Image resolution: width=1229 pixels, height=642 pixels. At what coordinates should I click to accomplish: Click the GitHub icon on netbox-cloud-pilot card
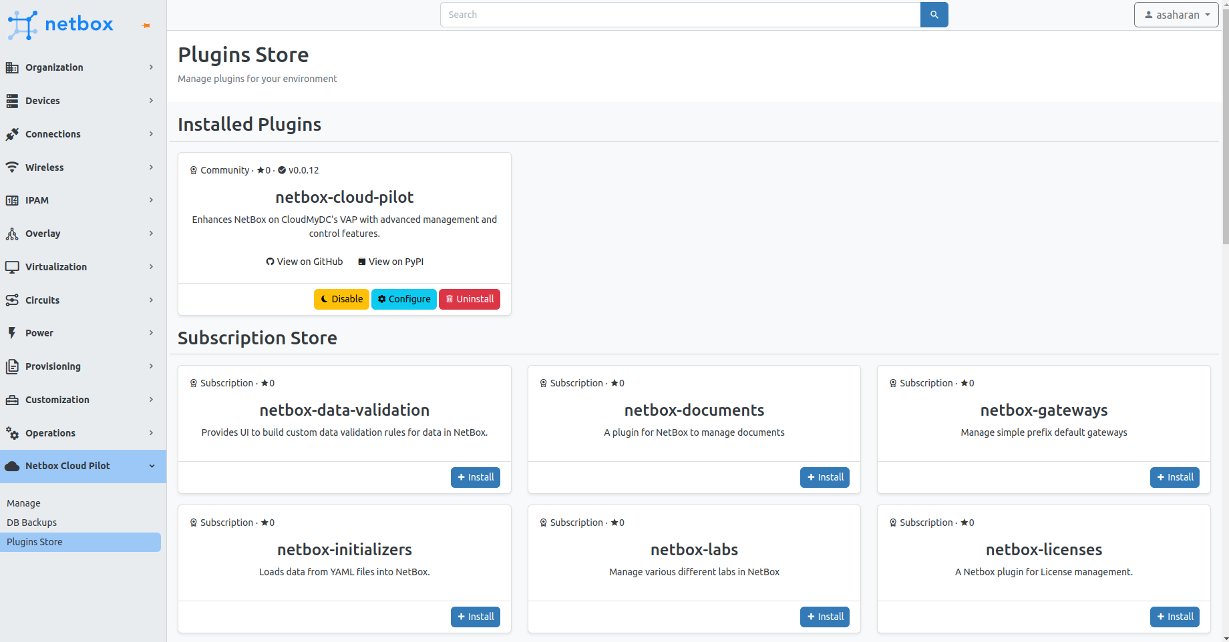click(270, 262)
